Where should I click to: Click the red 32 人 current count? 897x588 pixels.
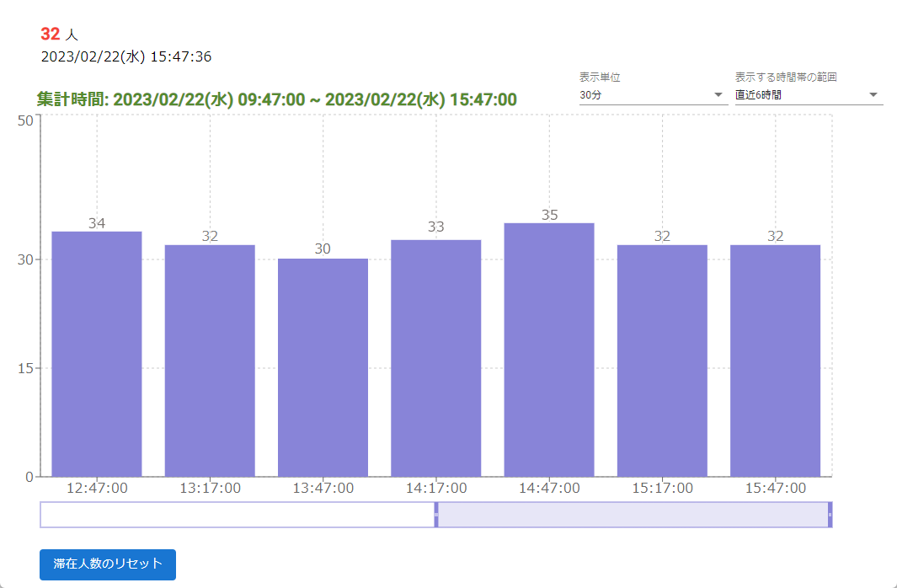tap(59, 35)
